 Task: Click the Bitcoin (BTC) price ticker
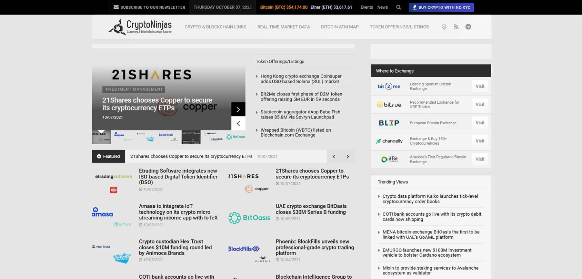pos(284,7)
